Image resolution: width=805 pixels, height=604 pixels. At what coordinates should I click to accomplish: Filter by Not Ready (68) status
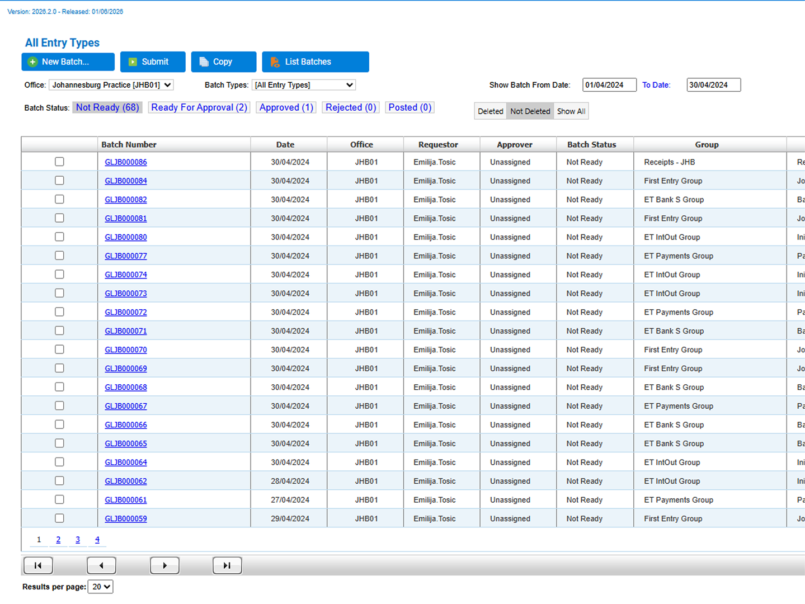pos(107,107)
